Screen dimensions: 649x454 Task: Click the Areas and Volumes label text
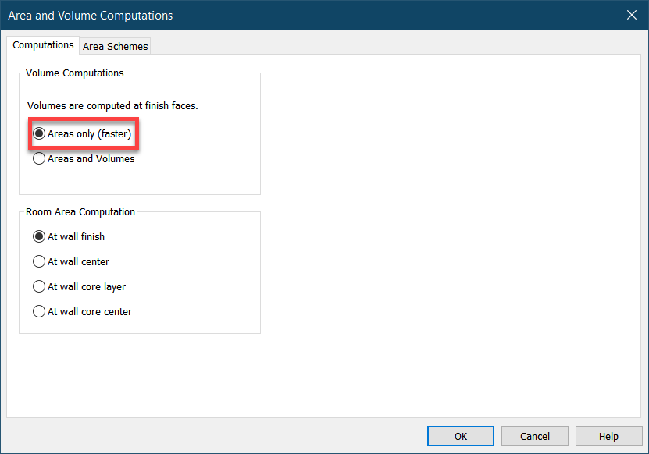coord(90,158)
